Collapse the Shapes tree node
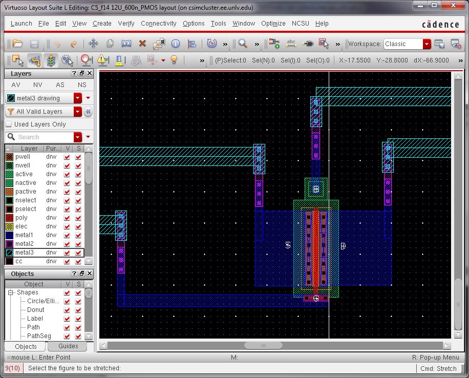469x378 pixels. coord(10,293)
